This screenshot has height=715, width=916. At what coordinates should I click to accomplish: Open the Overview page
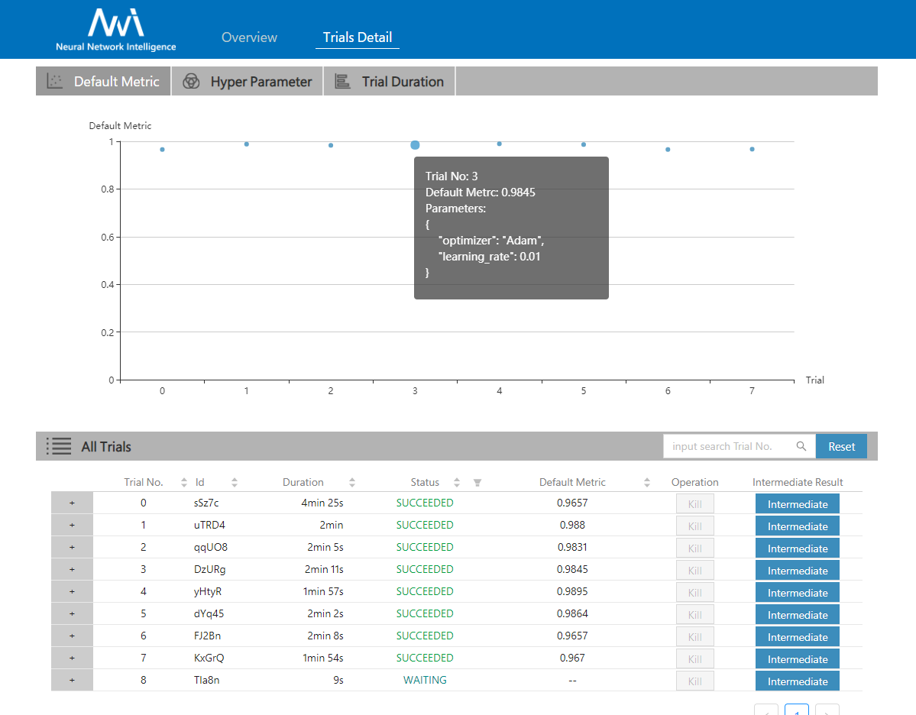249,37
